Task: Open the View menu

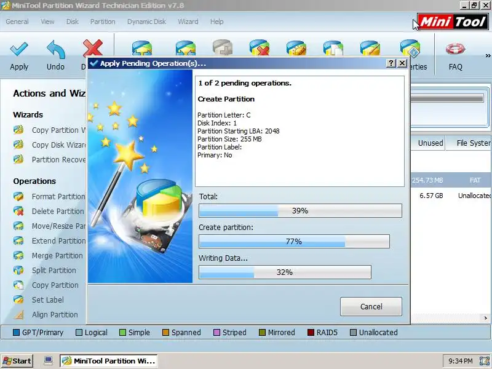Action: click(x=47, y=22)
